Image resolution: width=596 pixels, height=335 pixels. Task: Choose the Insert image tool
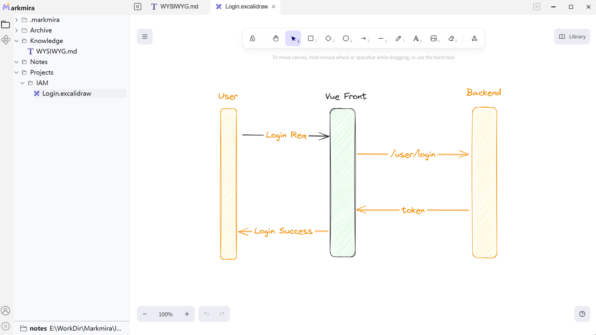[434, 38]
